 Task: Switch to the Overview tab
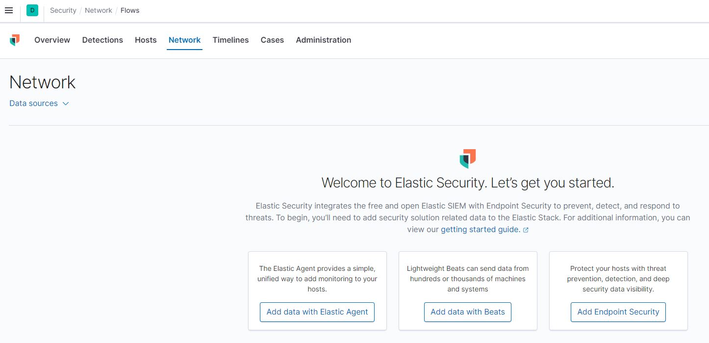(52, 40)
